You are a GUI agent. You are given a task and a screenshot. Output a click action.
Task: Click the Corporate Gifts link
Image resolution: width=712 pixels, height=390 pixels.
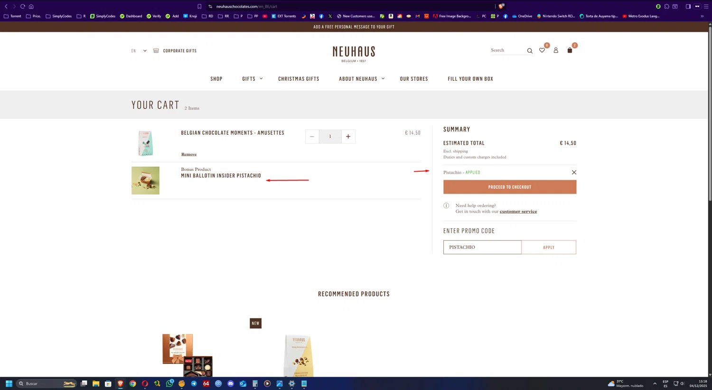point(180,51)
